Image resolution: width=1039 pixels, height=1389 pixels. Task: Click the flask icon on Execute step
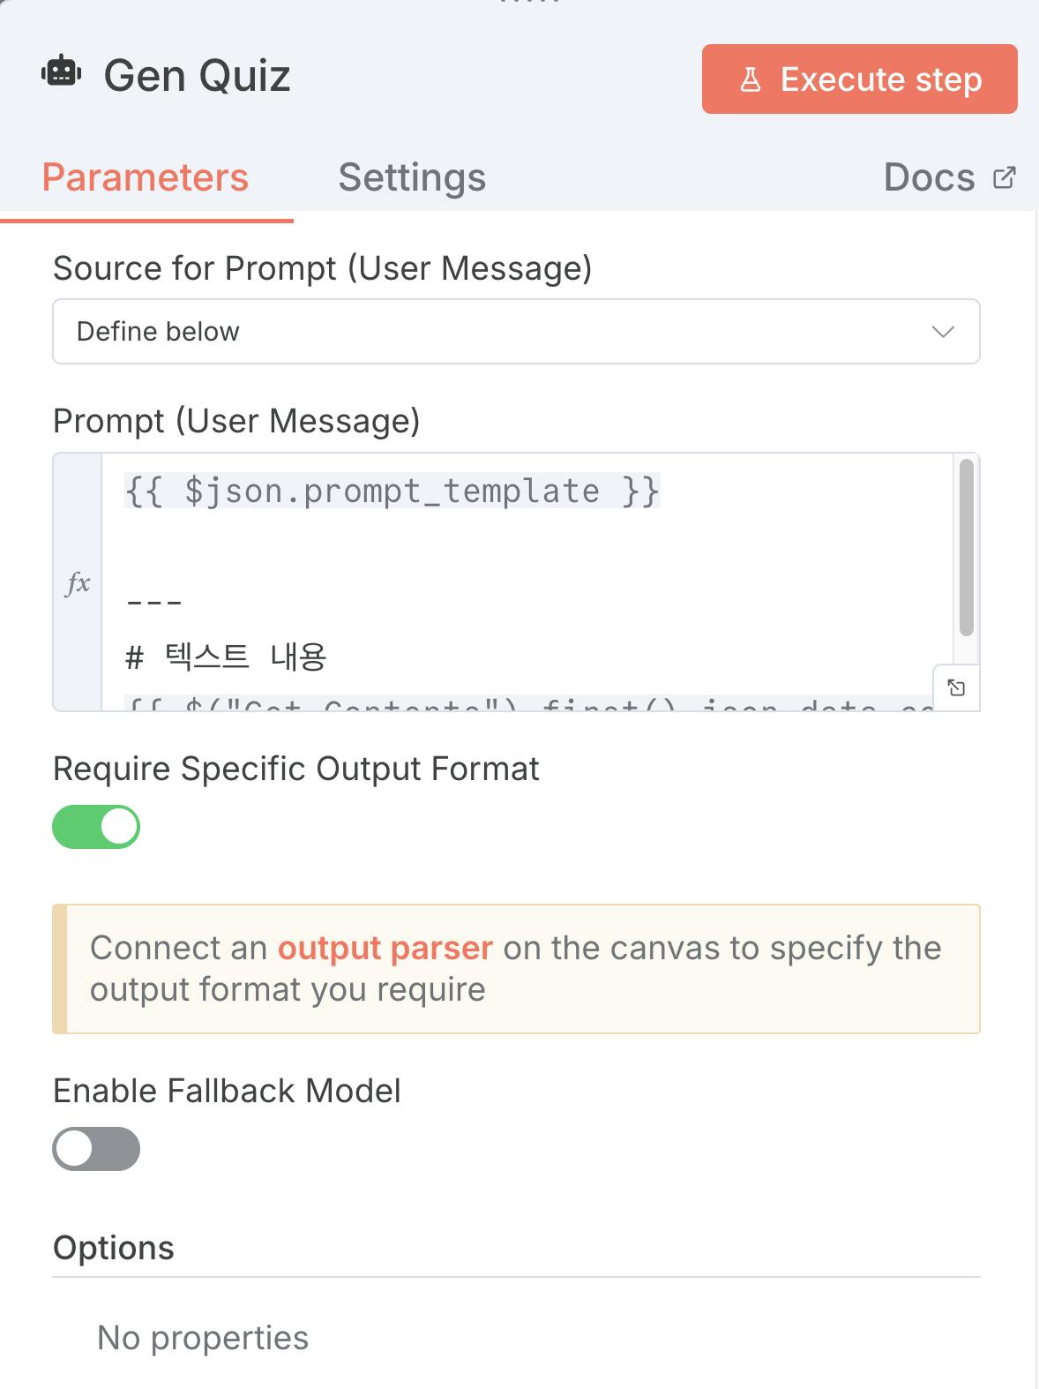click(751, 80)
